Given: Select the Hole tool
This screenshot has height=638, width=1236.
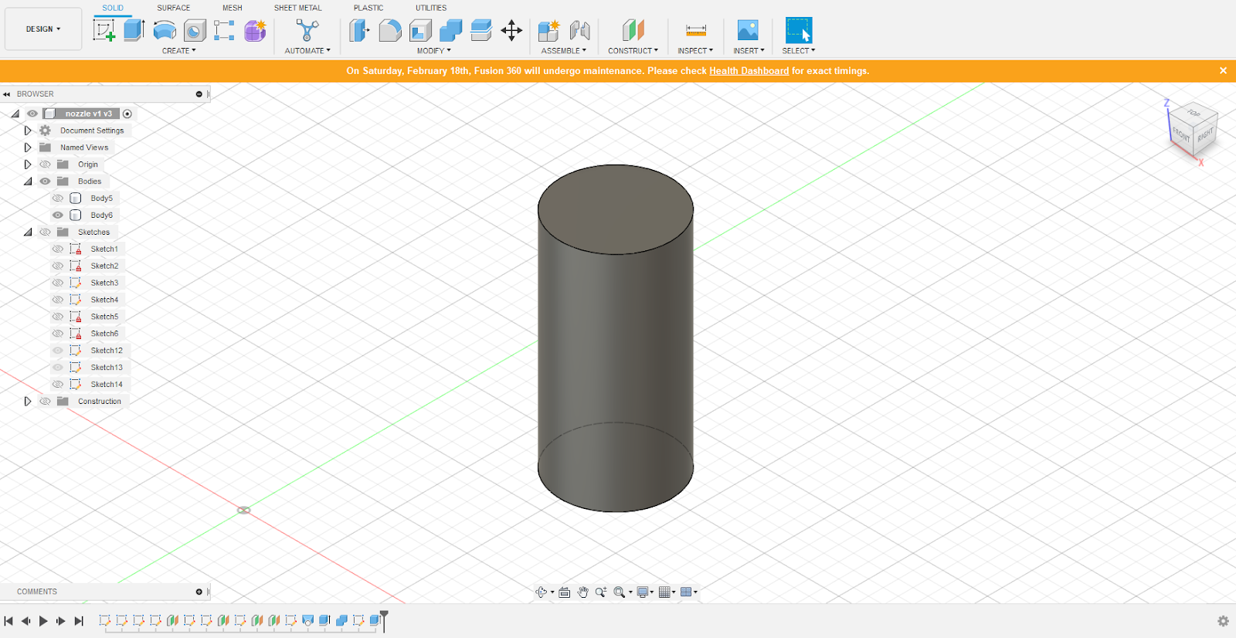Looking at the screenshot, I should click(x=195, y=30).
